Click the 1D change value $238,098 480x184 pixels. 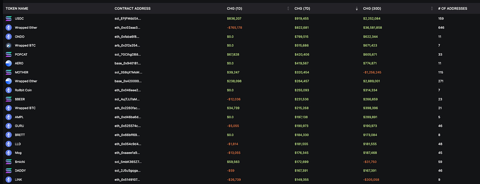point(234,81)
